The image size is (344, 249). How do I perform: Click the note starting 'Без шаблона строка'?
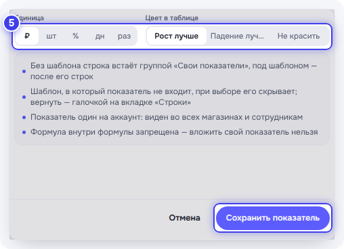(174, 71)
